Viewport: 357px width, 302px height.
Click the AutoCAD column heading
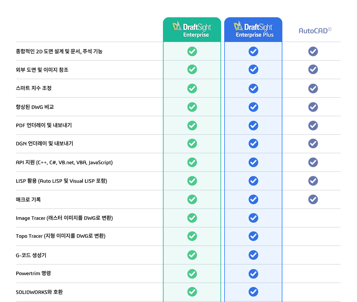pyautogui.click(x=315, y=30)
